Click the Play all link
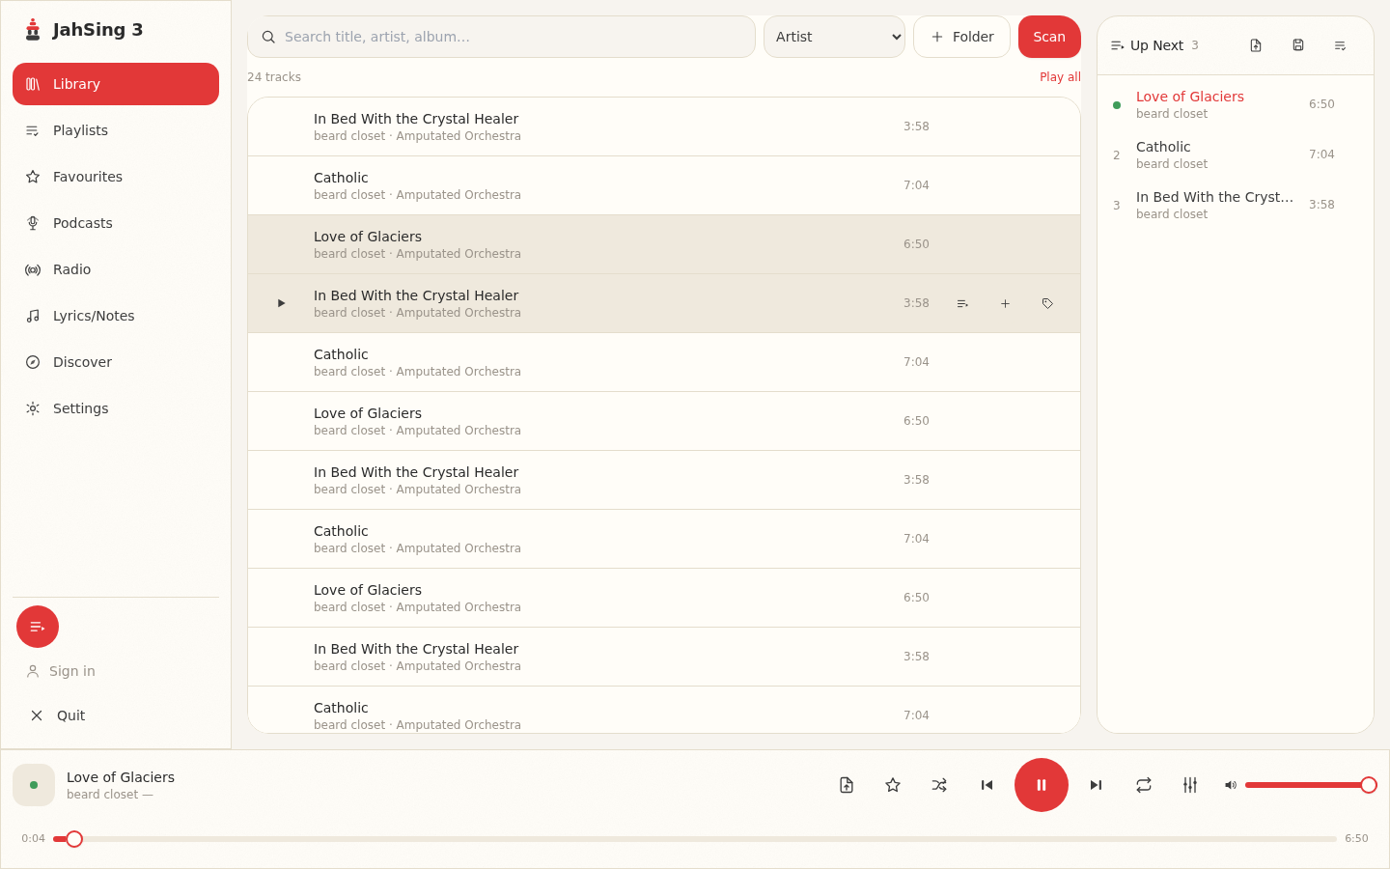Viewport: 1390px width, 869px height. (1060, 77)
